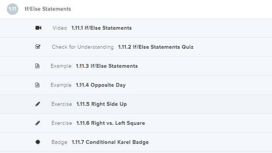Image resolution: width=272 pixels, height=153 pixels.
Task: Click the 'Check for Understanding' label
Action: point(83,47)
